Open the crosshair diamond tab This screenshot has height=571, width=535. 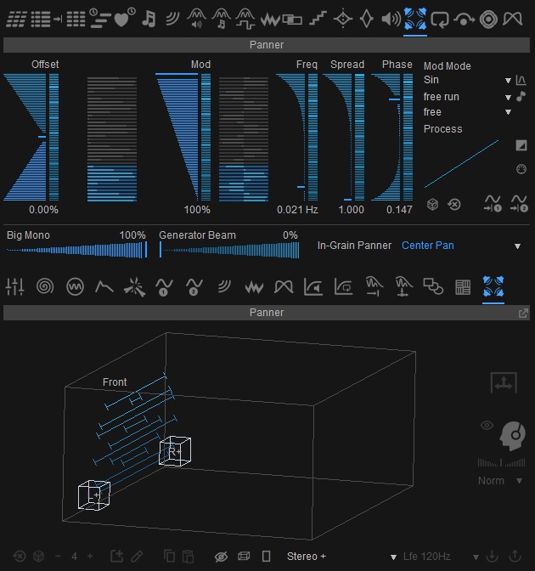343,19
